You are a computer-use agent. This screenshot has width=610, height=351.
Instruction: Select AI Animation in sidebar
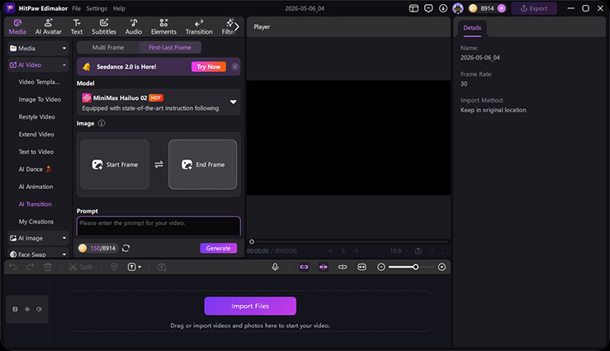point(35,187)
